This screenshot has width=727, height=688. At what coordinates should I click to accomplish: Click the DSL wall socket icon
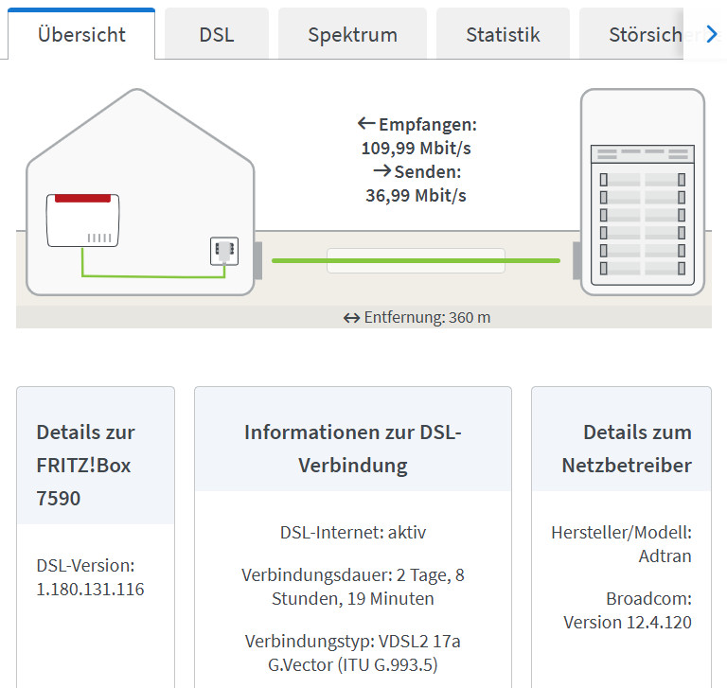tap(223, 252)
